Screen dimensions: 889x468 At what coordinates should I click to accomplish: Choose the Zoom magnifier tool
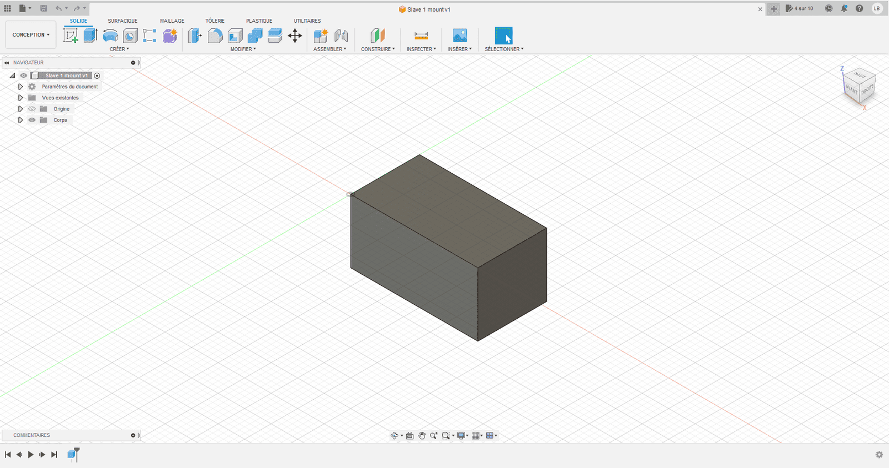[x=433, y=436]
